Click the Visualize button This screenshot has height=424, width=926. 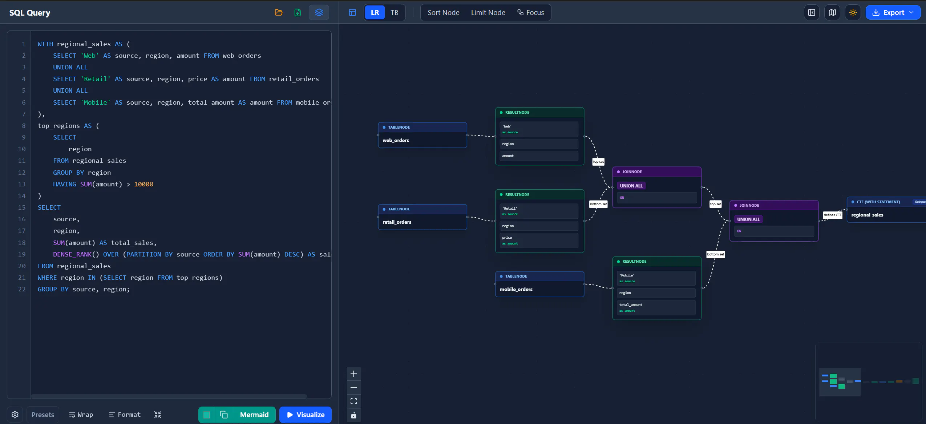pos(306,415)
